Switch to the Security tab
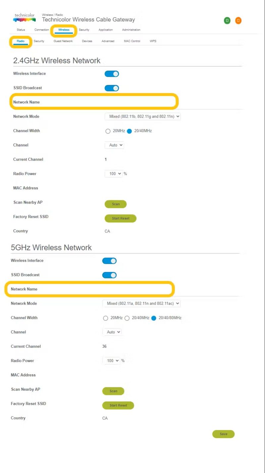Viewport: 265px width, 473px height. [84, 30]
